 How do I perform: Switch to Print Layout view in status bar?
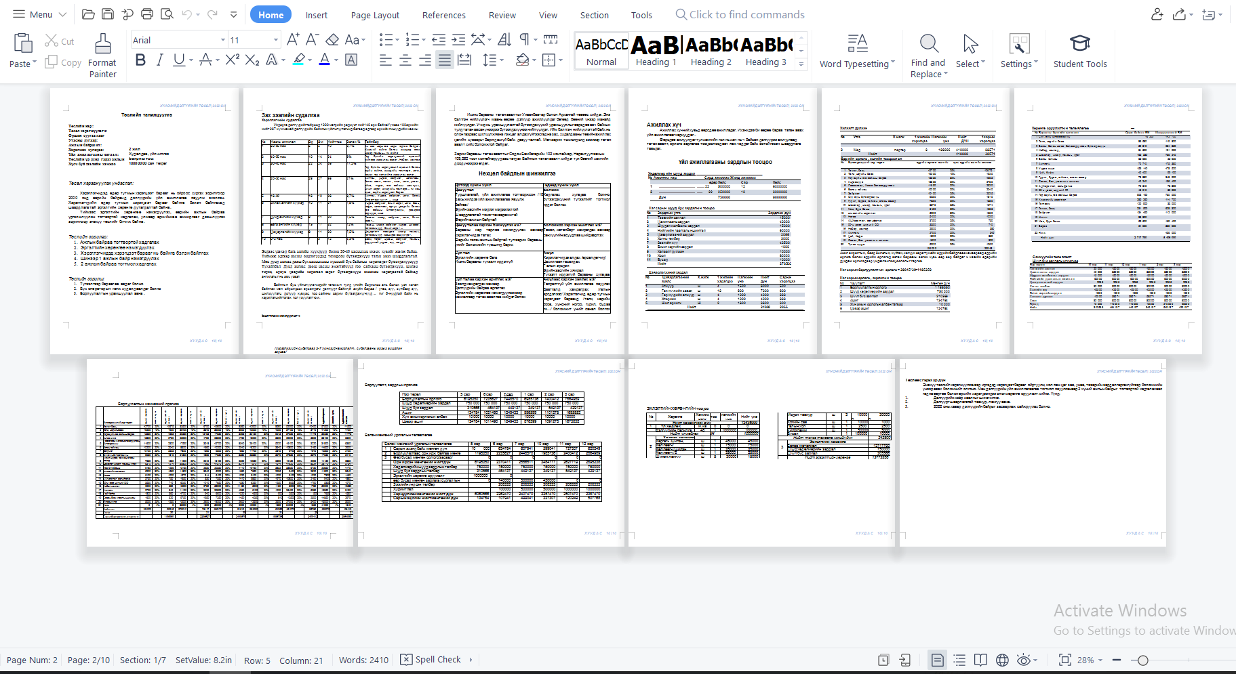click(937, 660)
